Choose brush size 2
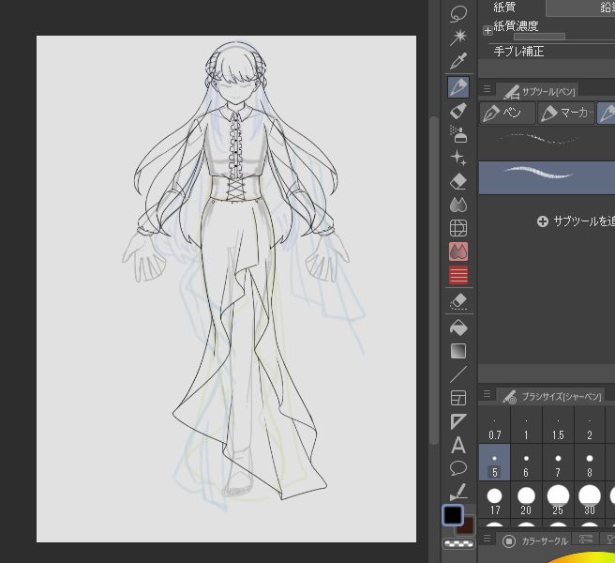This screenshot has height=563, width=615. click(x=590, y=425)
